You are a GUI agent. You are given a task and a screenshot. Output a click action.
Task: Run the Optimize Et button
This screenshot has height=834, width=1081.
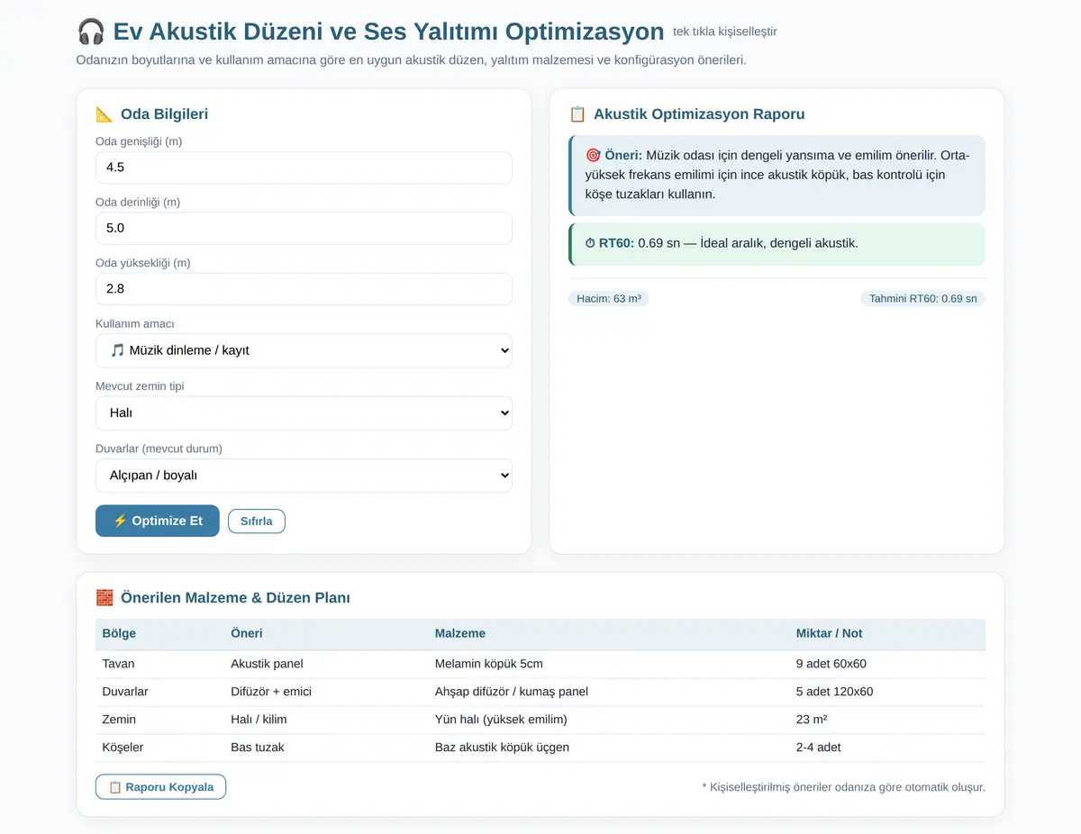(158, 521)
